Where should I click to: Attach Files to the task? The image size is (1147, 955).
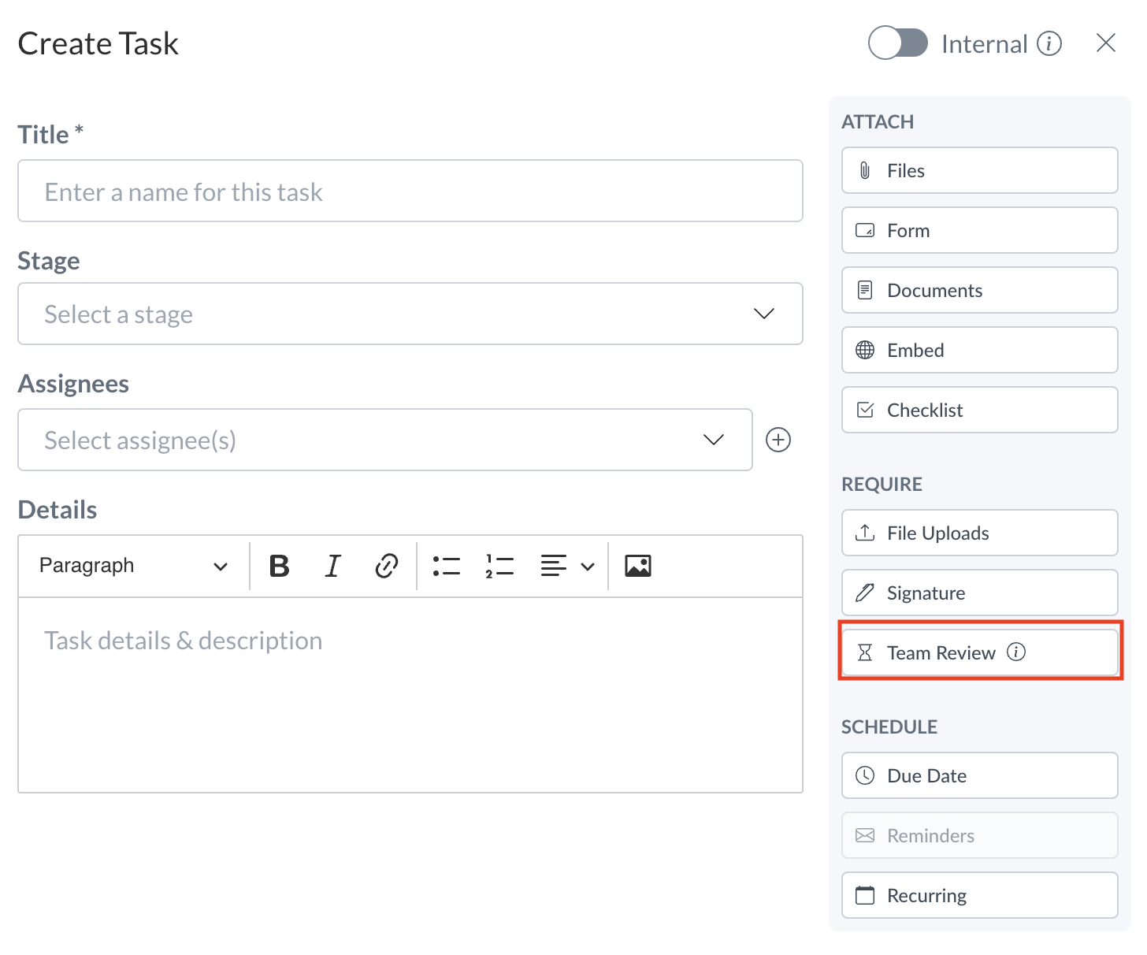[979, 170]
